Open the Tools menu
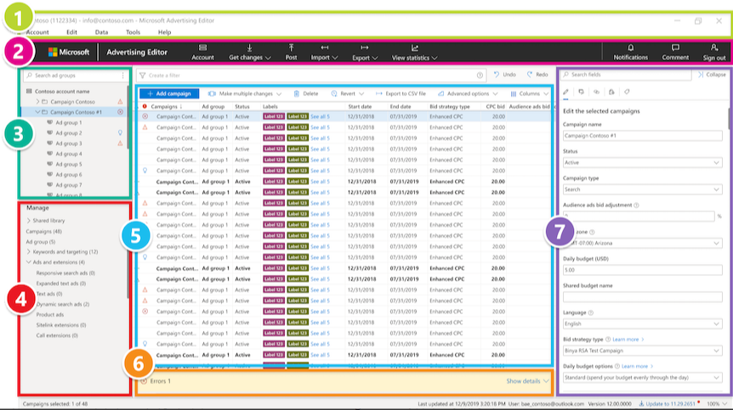The height and width of the screenshot is (410, 733). (133, 32)
